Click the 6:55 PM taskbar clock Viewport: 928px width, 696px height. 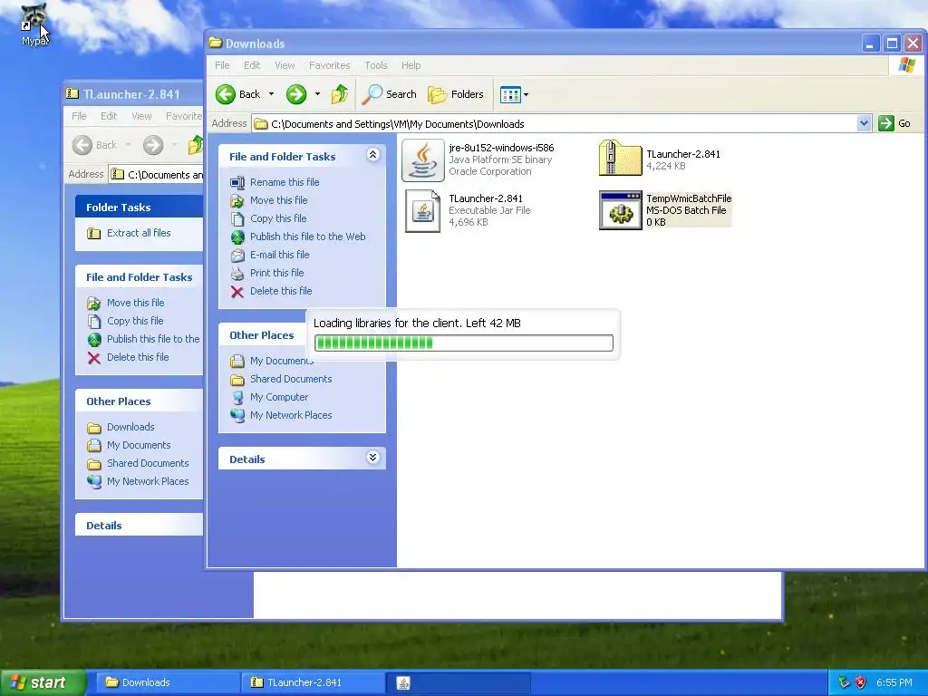pos(894,682)
